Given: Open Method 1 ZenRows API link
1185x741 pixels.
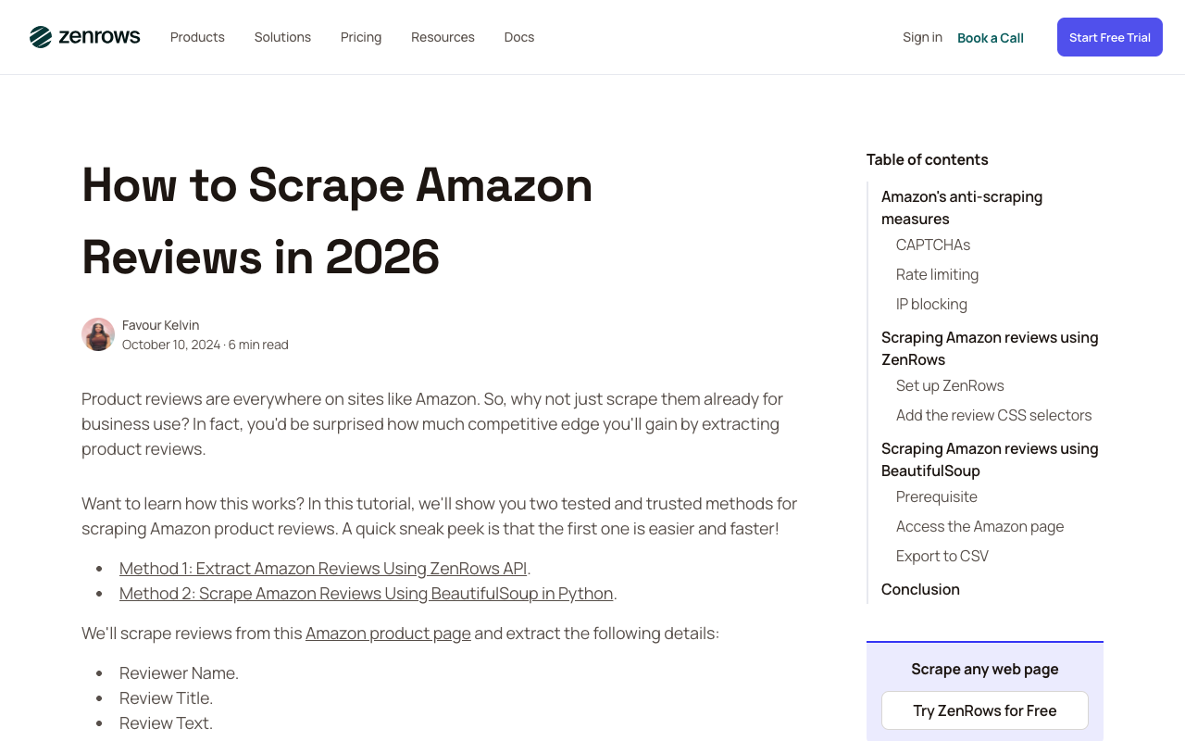Looking at the screenshot, I should [322, 568].
